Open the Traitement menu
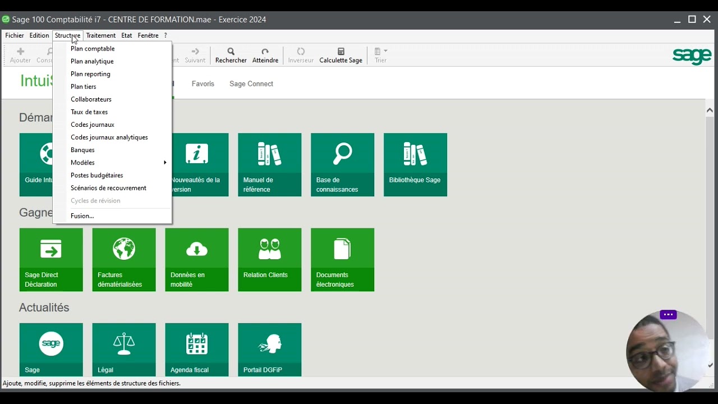Image resolution: width=718 pixels, height=404 pixels. pyautogui.click(x=101, y=35)
